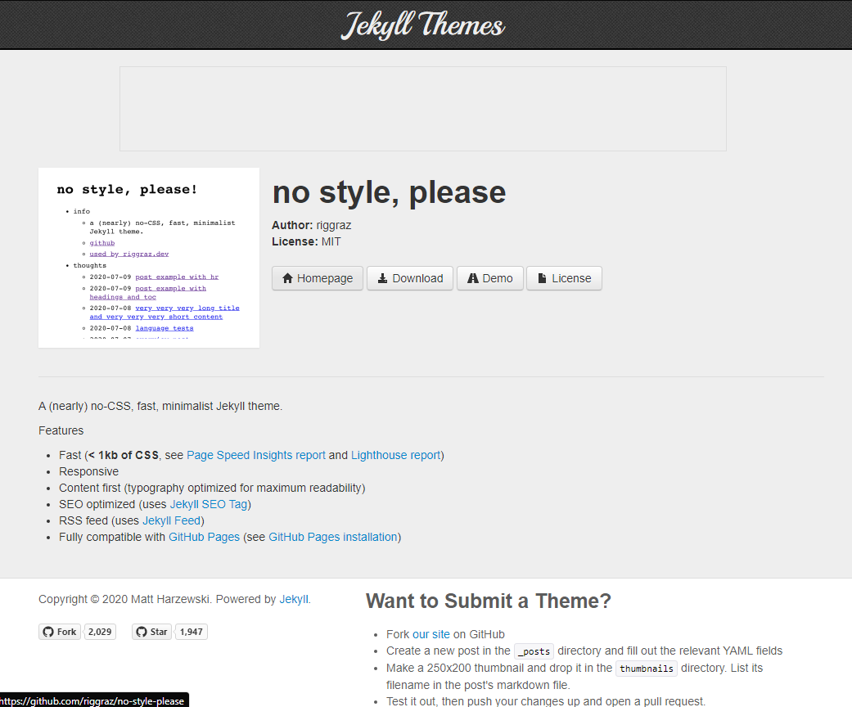Follow the Jekyll Feed link
Image resolution: width=852 pixels, height=707 pixels.
[172, 520]
